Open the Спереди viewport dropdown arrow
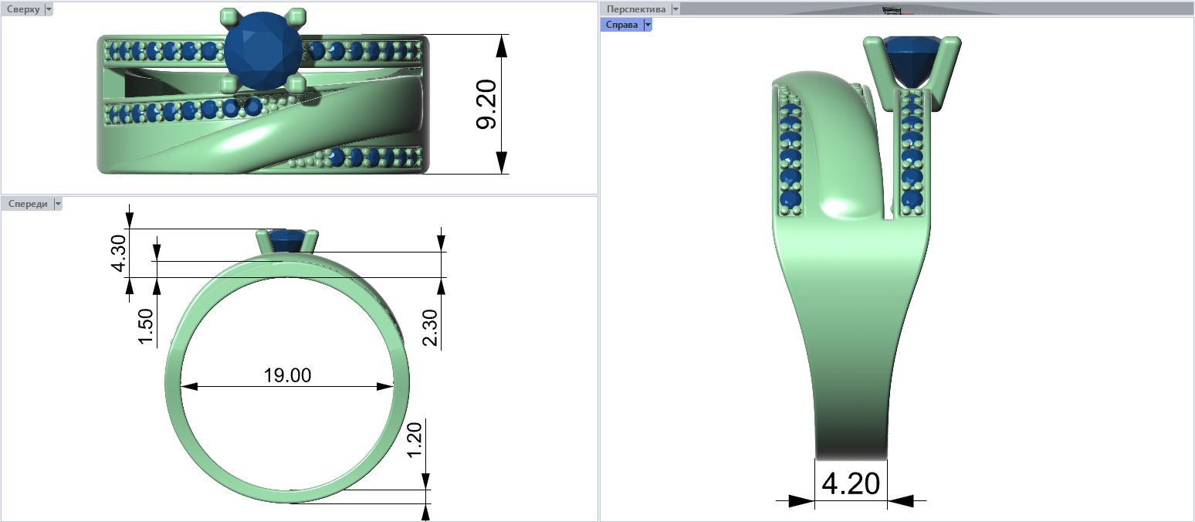Screen dimensions: 1195x522 [x=57, y=204]
